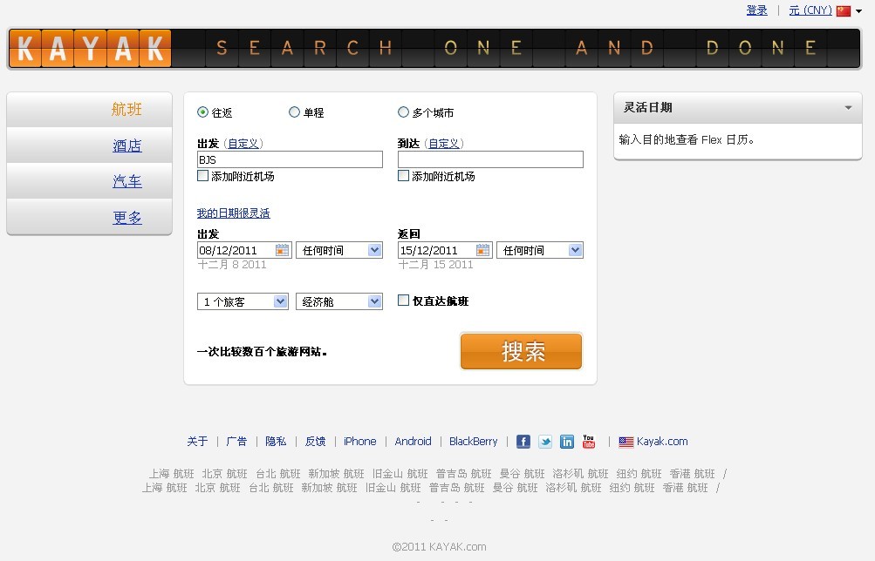Open the 反馈 feedback footer link

click(315, 442)
